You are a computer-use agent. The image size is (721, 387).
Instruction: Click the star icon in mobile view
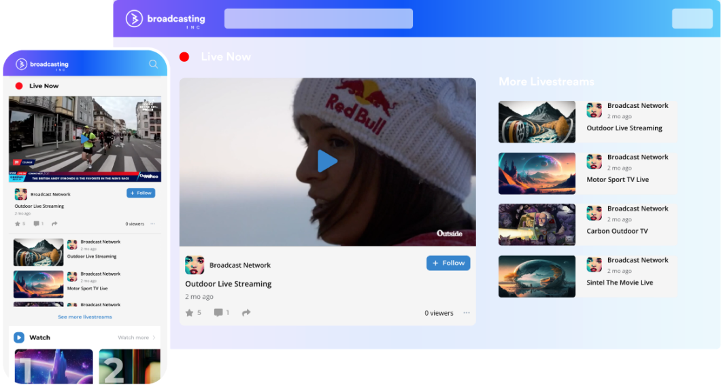tap(18, 223)
